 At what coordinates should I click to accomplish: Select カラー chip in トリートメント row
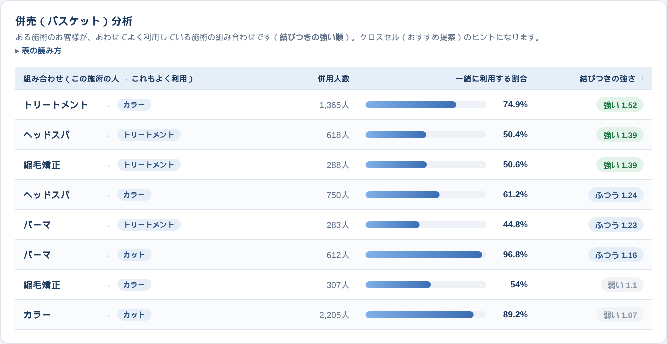pyautogui.click(x=134, y=105)
